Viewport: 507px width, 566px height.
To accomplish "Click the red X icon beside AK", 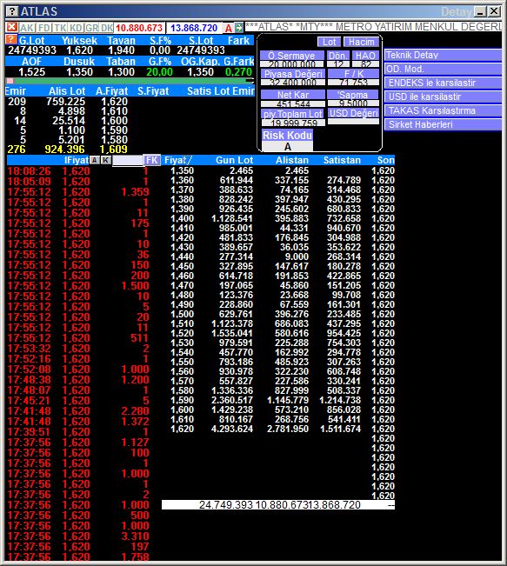I will (x=12, y=27).
